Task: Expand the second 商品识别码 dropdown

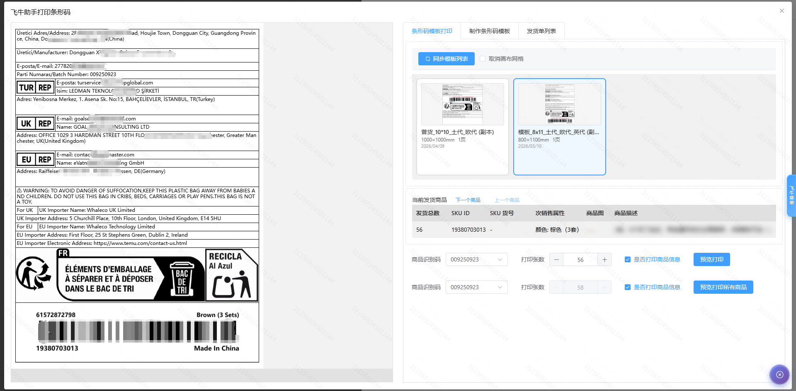Action: (476, 287)
